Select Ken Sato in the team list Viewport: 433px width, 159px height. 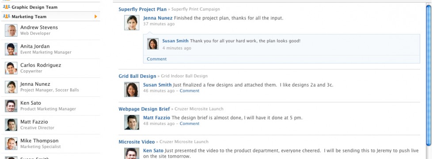[50, 106]
